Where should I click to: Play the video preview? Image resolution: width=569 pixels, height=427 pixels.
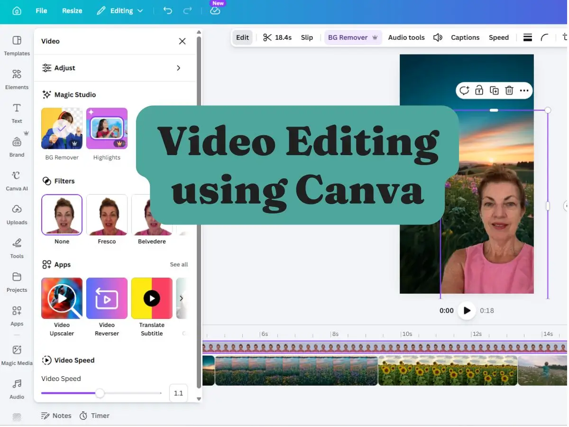point(467,310)
